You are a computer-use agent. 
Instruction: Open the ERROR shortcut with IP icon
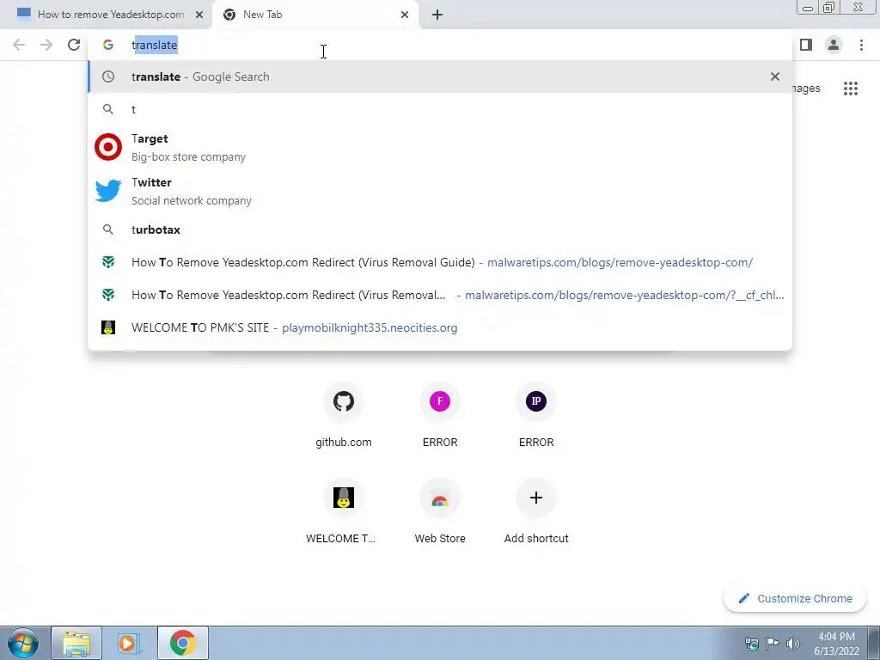536,415
